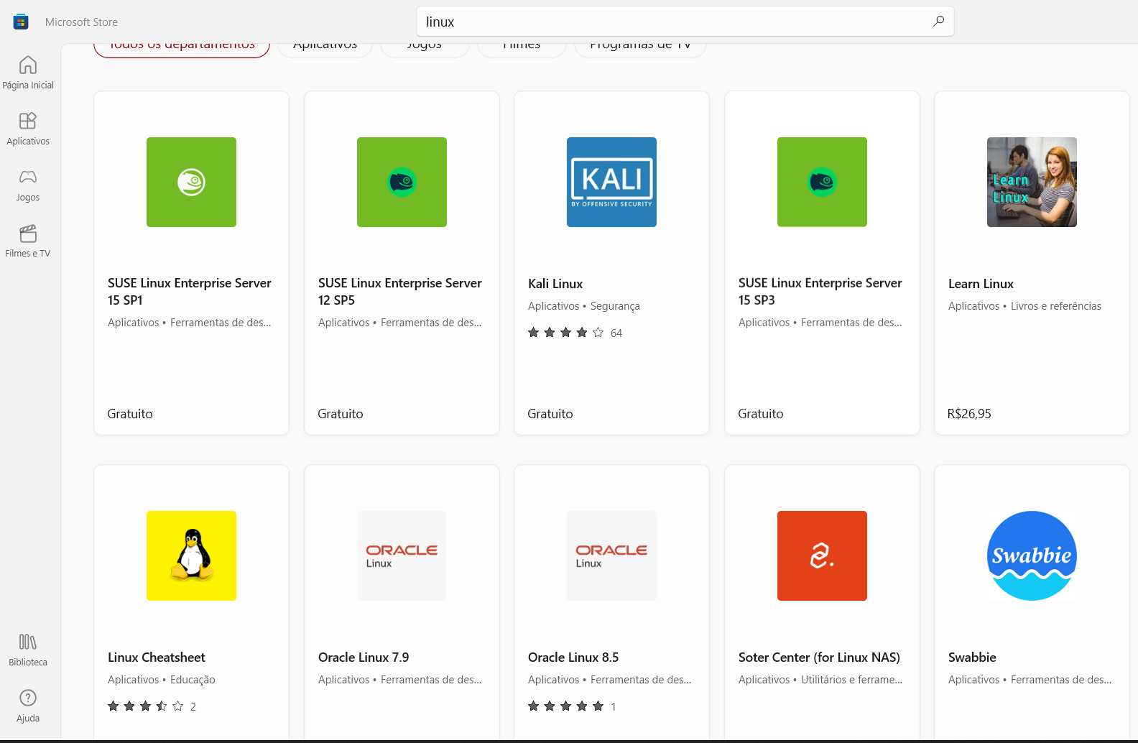Click Gratuito price on Kali Linux card
The width and height of the screenshot is (1138, 743).
(550, 414)
